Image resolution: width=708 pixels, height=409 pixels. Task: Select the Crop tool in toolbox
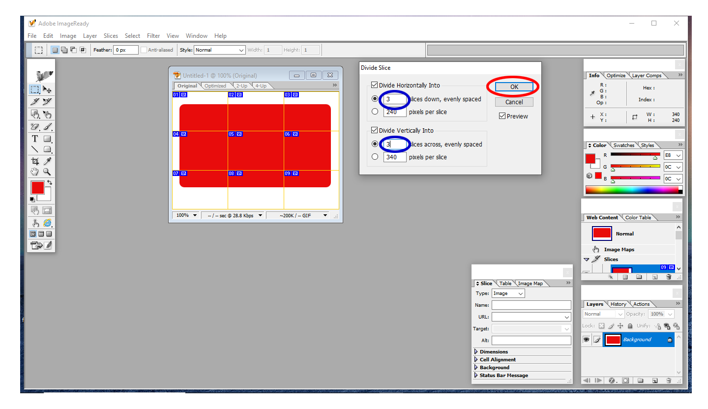coord(35,161)
